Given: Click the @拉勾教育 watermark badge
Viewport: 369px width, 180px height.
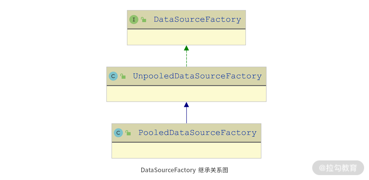Looking at the screenshot, I should click(338, 168).
